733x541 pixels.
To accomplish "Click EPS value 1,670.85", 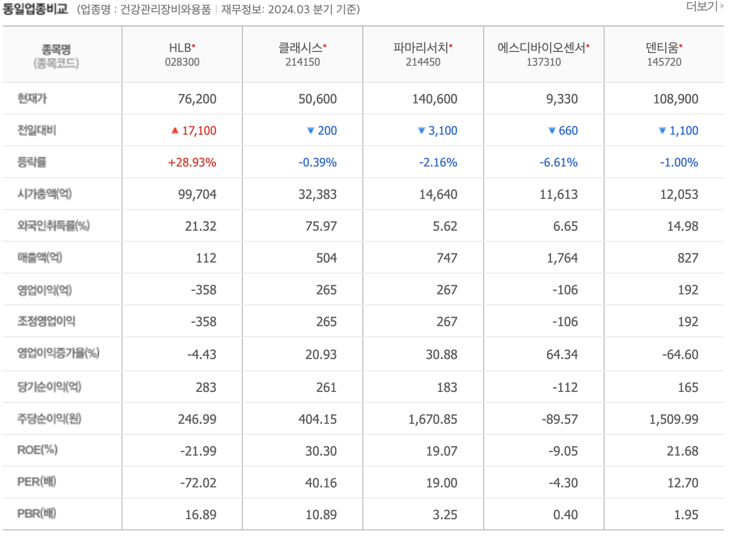I will pyautogui.click(x=433, y=420).
